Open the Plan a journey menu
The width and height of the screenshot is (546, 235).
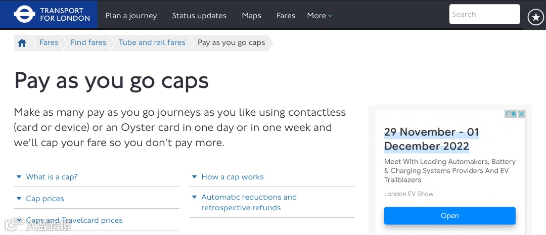pyautogui.click(x=131, y=16)
